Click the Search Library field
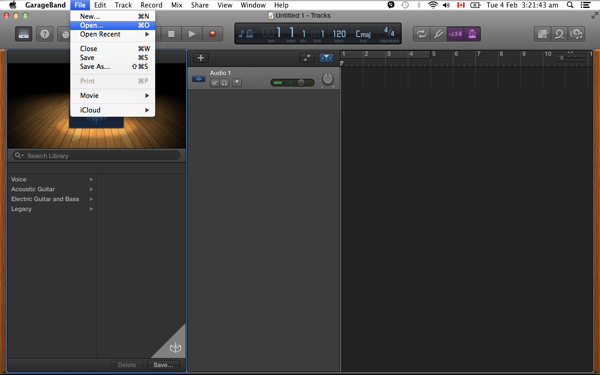 coord(96,156)
